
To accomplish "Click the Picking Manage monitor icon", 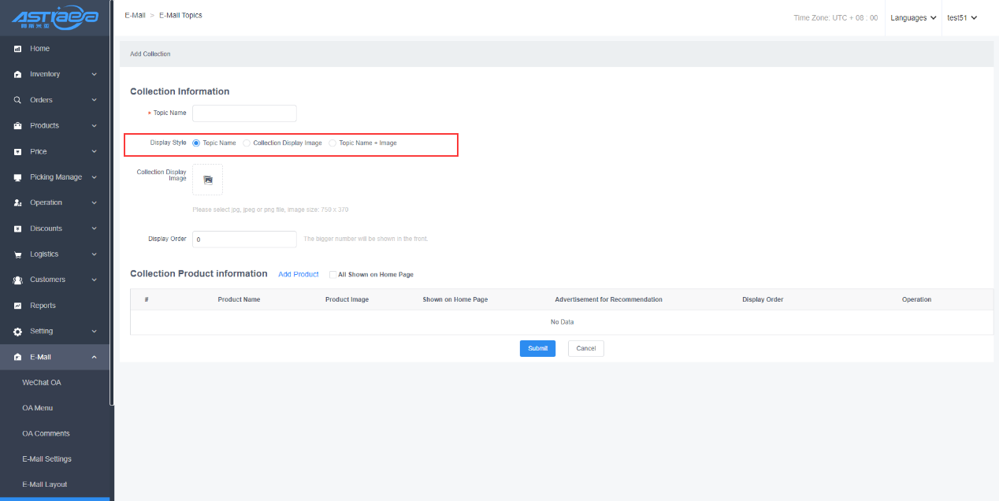I will coord(17,177).
